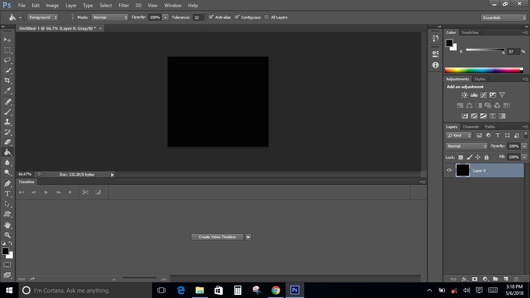The height and width of the screenshot is (298, 530).
Task: Switch to the Channels tab
Action: tap(471, 127)
